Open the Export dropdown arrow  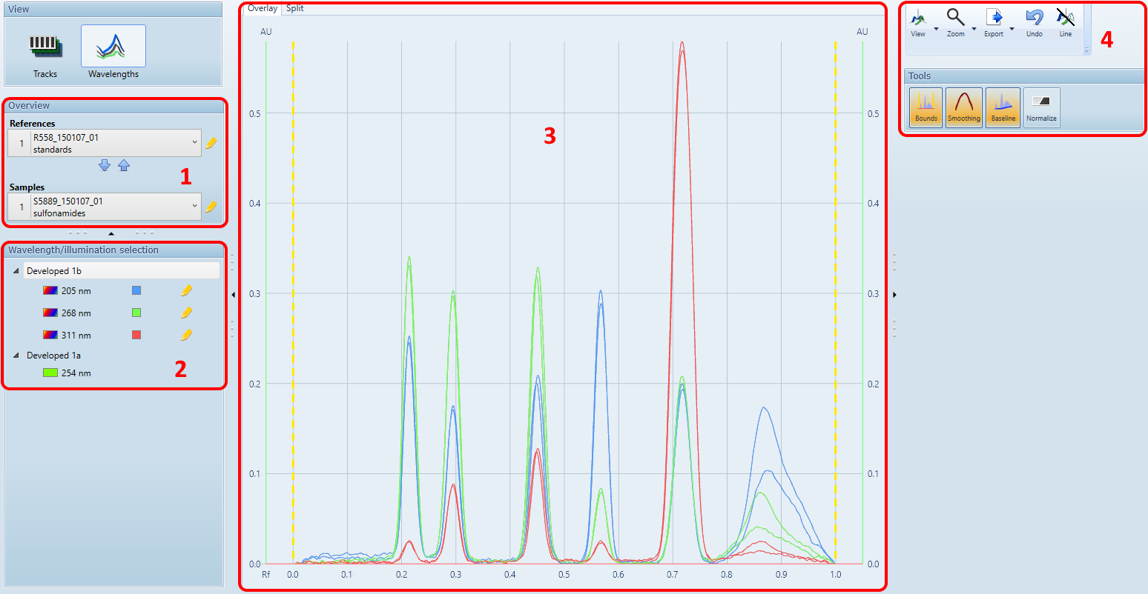pos(1012,29)
